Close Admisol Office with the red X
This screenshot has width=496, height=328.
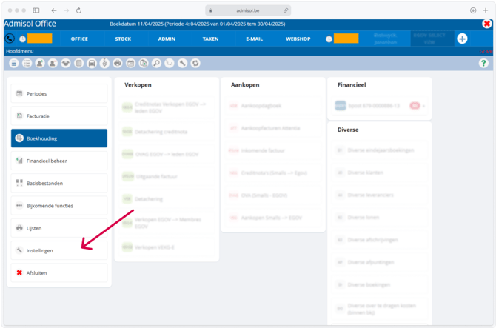pyautogui.click(x=487, y=24)
